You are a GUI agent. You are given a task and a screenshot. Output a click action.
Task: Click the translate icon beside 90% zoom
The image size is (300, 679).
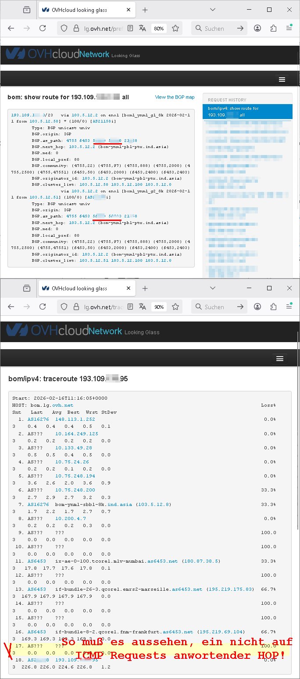pyautogui.click(x=142, y=307)
